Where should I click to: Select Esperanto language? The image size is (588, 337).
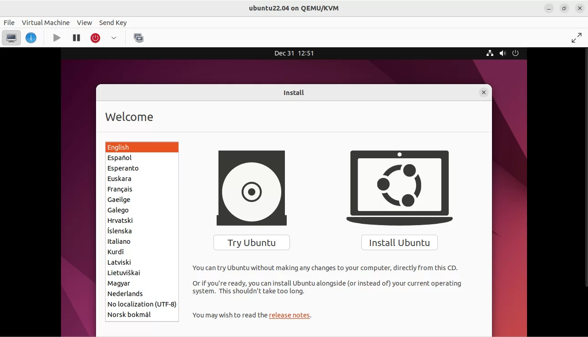click(142, 168)
